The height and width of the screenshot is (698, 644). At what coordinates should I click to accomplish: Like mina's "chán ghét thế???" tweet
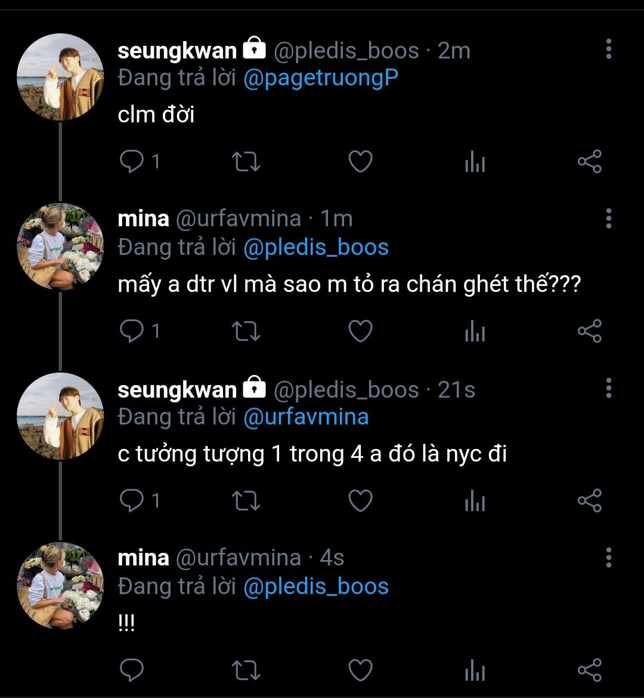coord(360,331)
